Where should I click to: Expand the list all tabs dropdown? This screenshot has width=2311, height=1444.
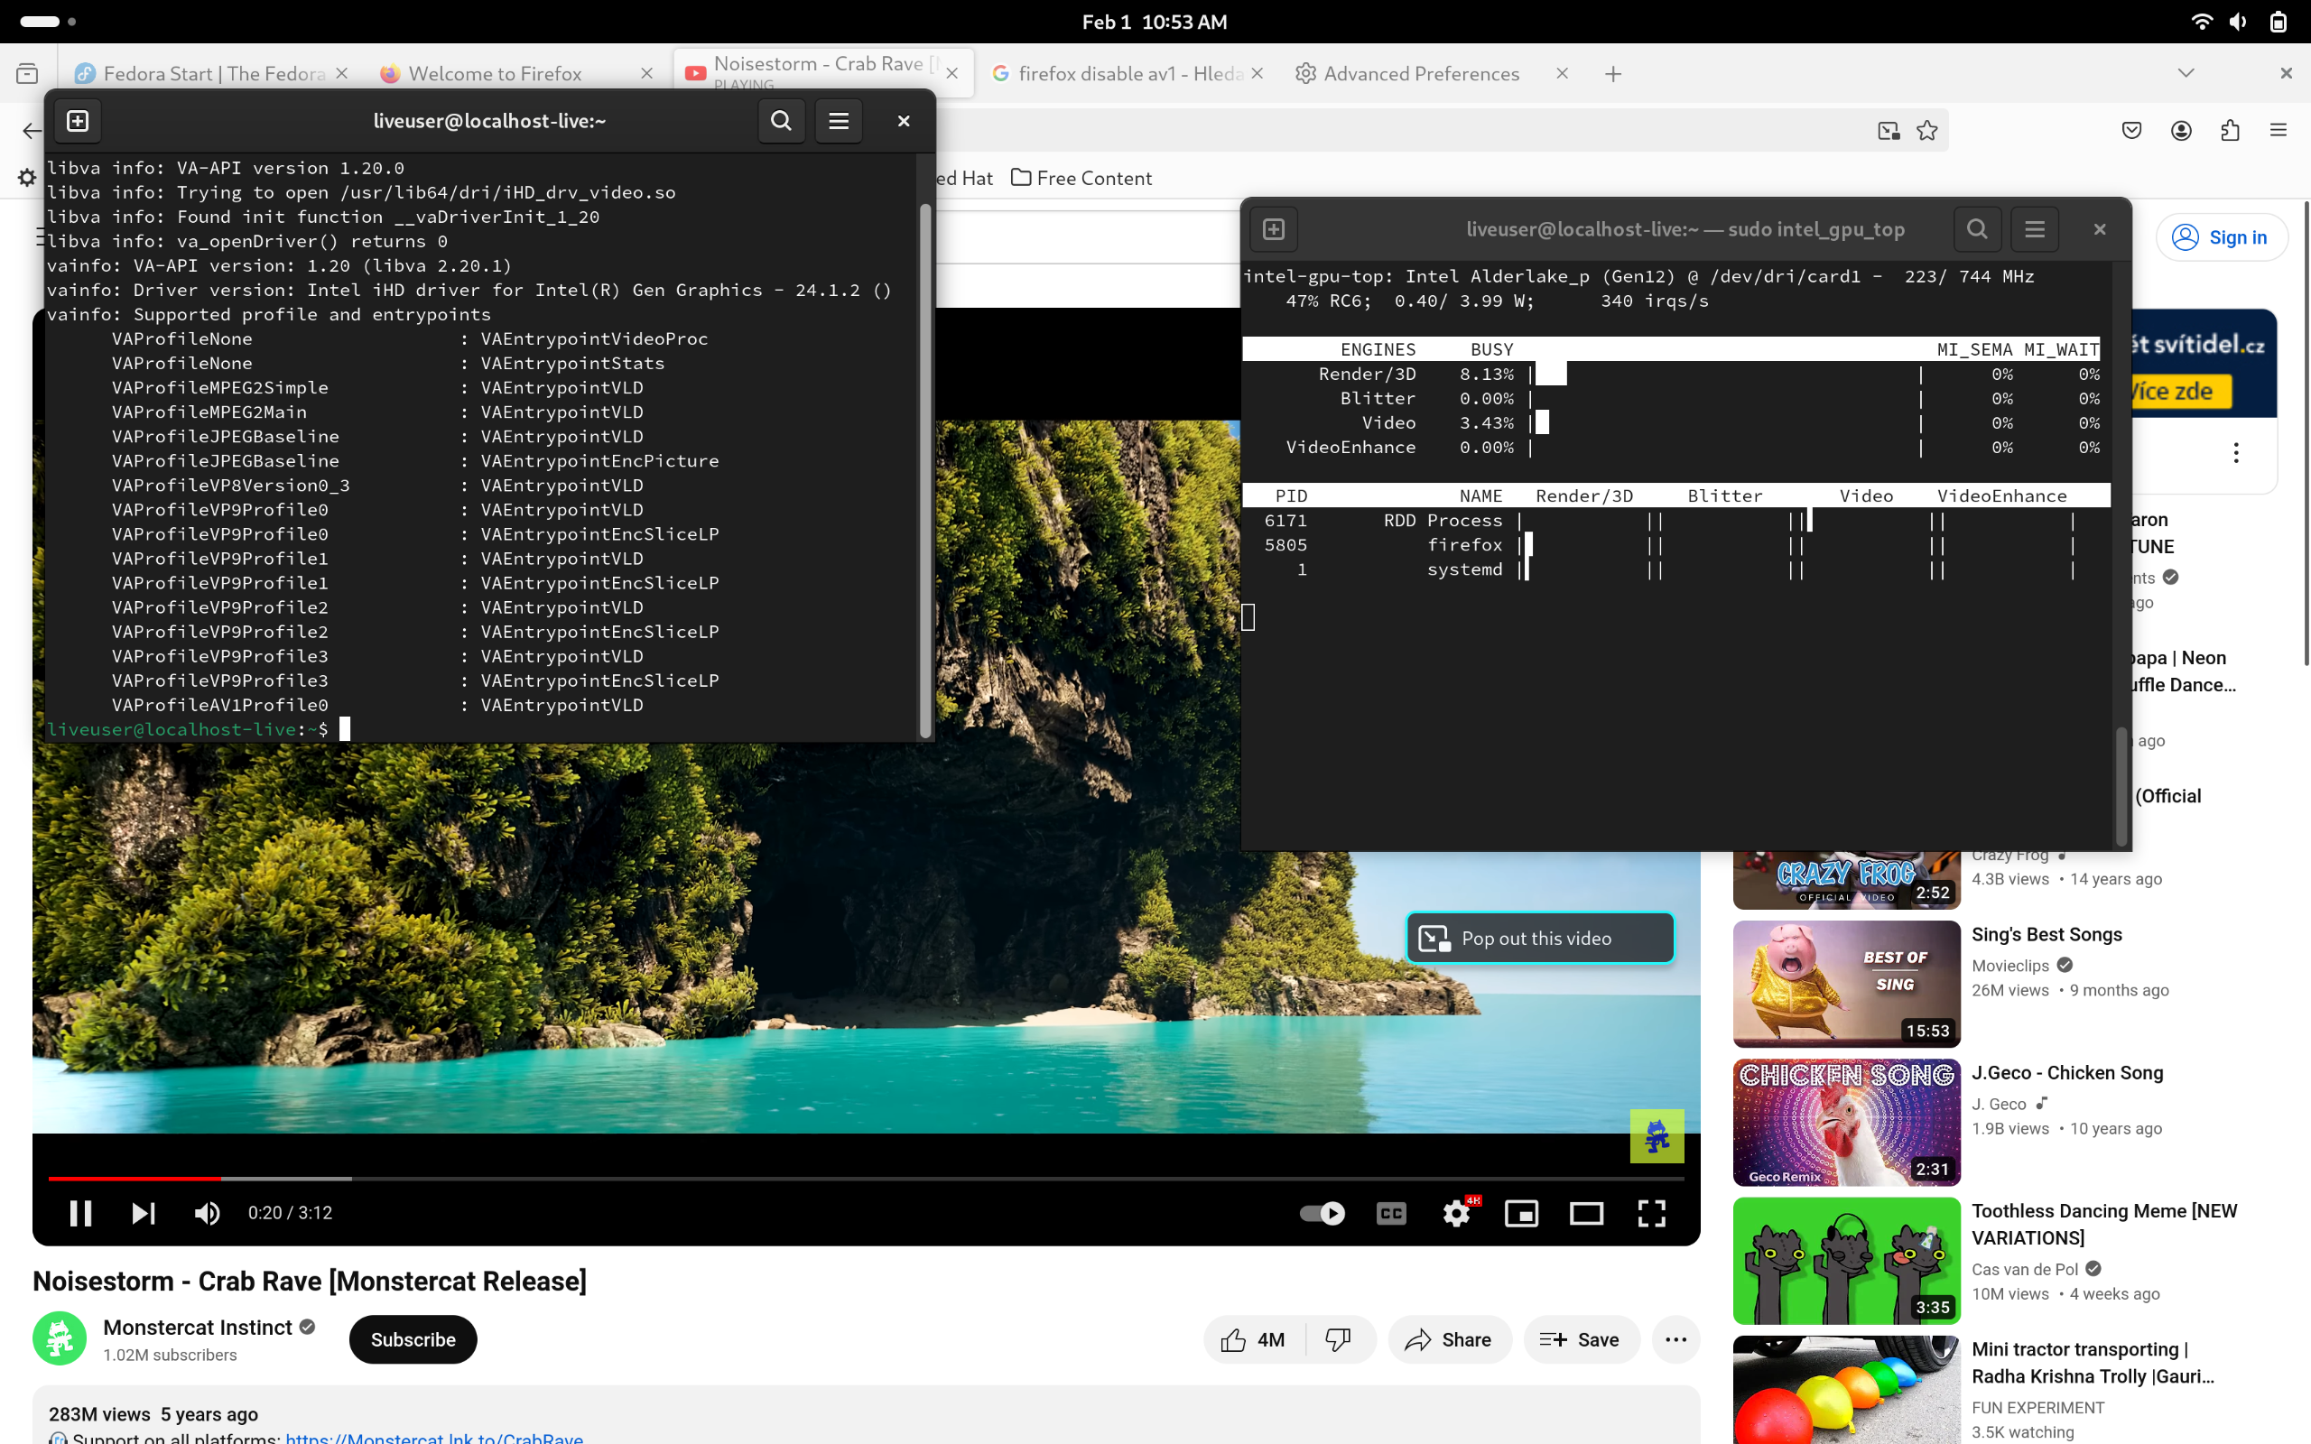[2186, 73]
